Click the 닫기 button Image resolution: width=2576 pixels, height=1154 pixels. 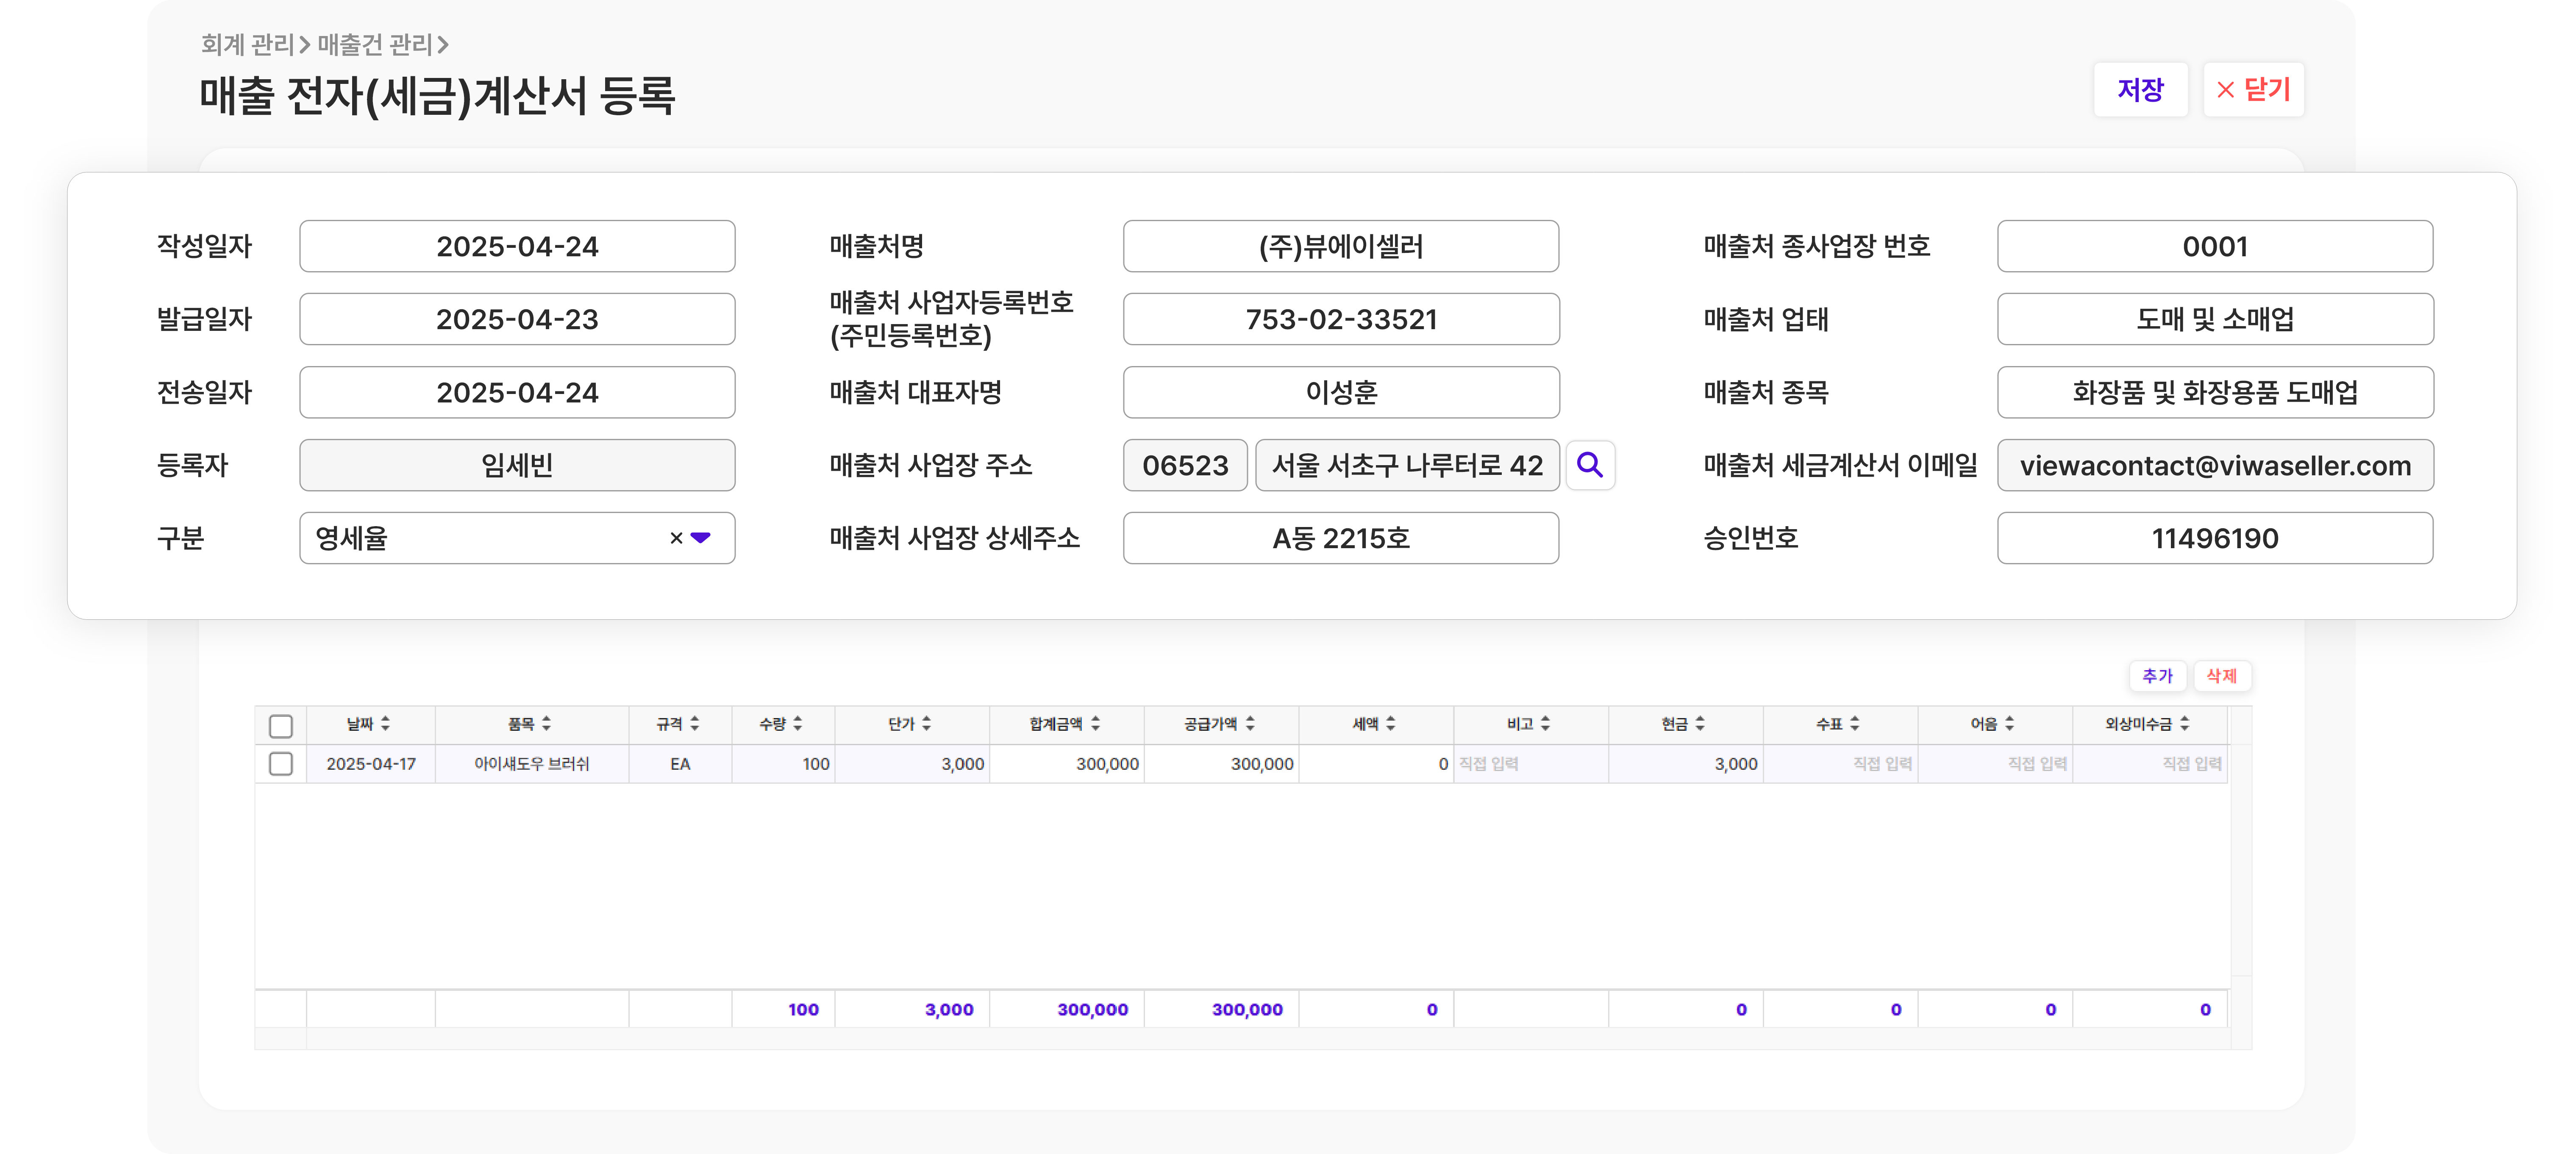coord(2254,90)
